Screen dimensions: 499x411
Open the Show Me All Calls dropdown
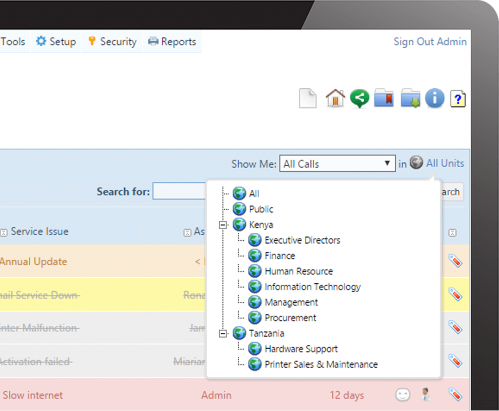(337, 164)
